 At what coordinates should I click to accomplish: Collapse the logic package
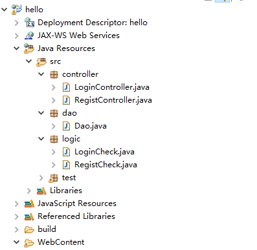click(x=41, y=139)
